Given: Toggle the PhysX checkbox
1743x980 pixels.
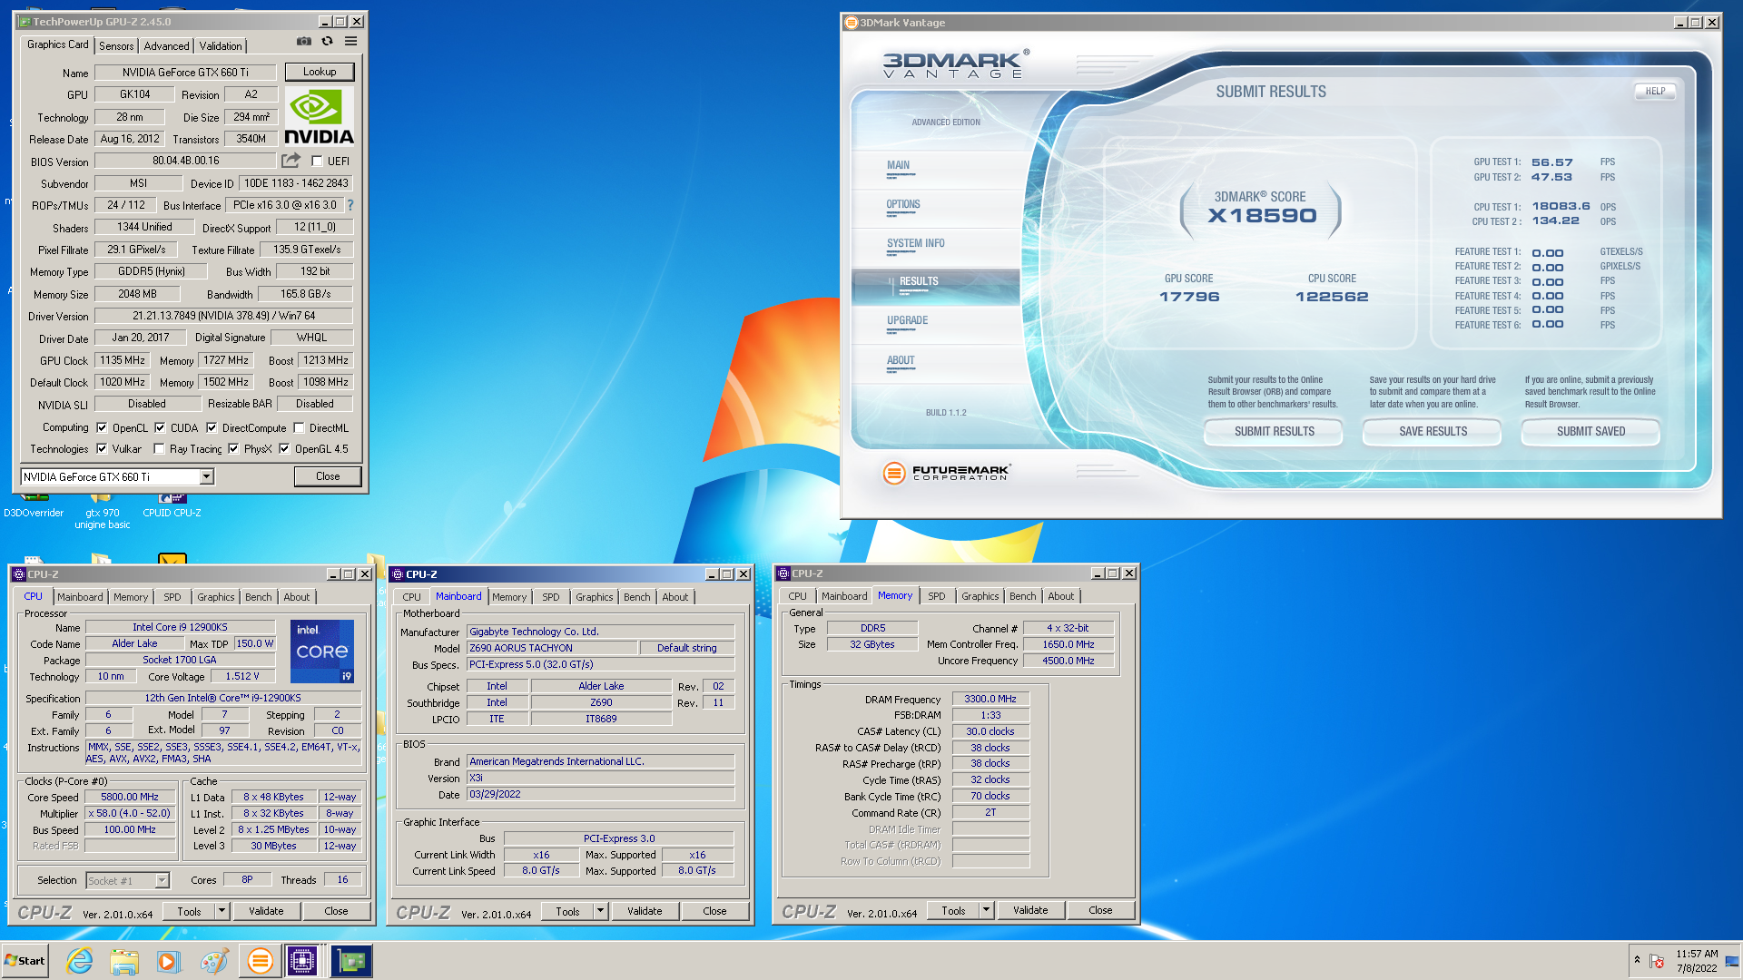Looking at the screenshot, I should pyautogui.click(x=233, y=448).
